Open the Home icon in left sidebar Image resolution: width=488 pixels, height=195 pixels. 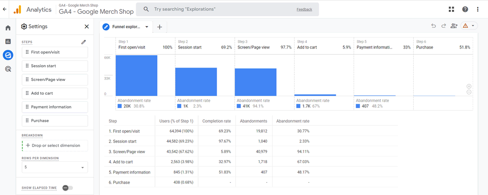8,28
